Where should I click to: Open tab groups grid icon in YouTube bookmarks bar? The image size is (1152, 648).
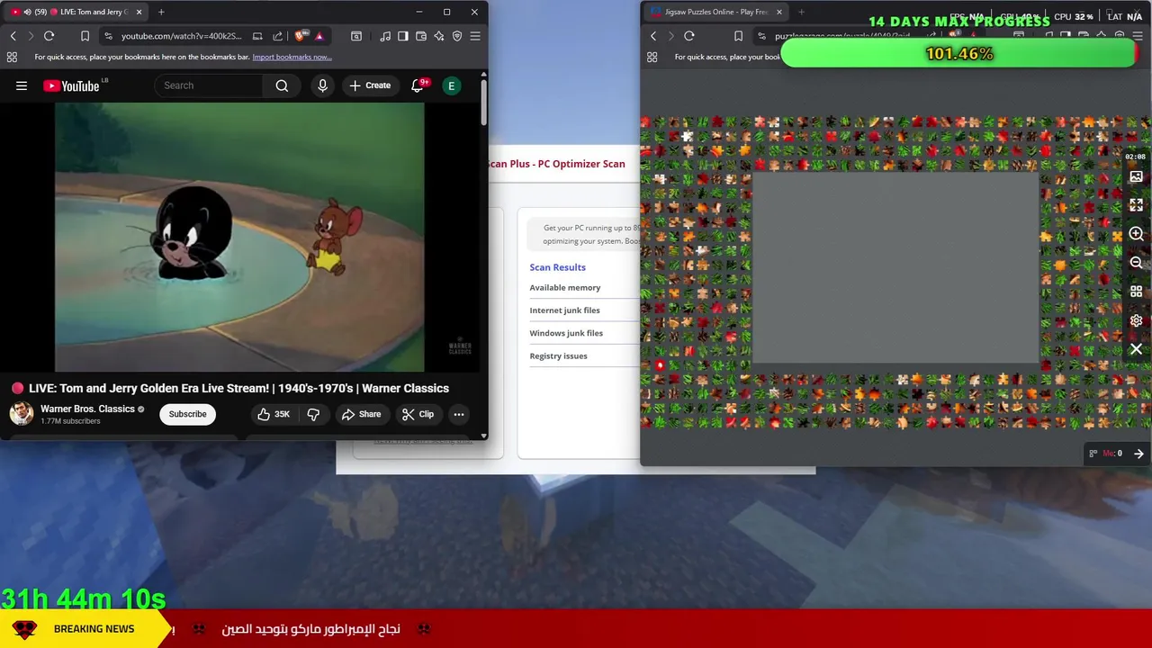12,57
